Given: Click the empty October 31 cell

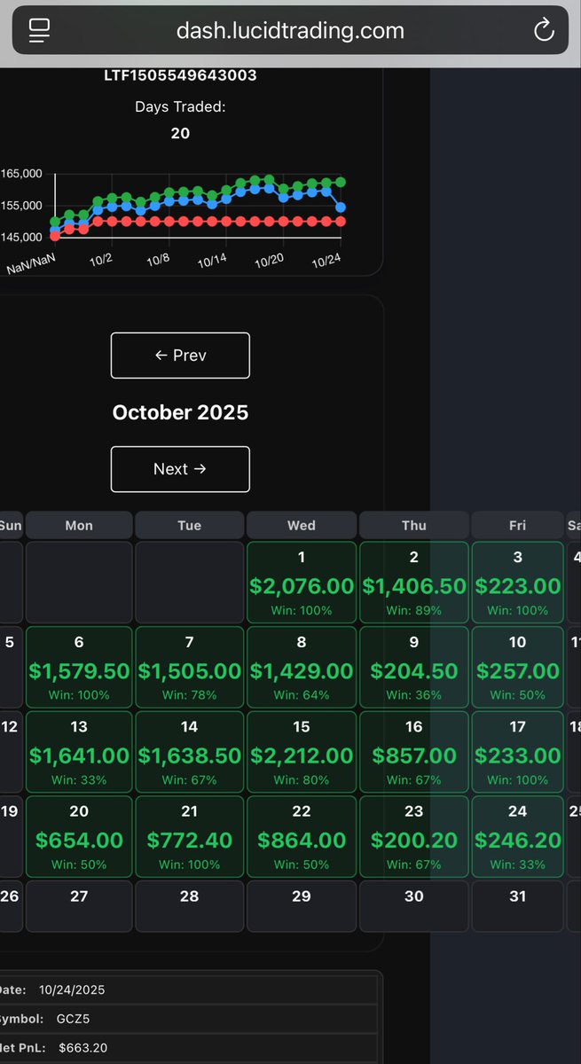Looking at the screenshot, I should (x=518, y=906).
